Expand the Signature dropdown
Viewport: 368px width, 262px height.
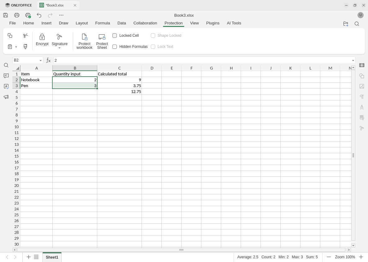[x=59, y=48]
